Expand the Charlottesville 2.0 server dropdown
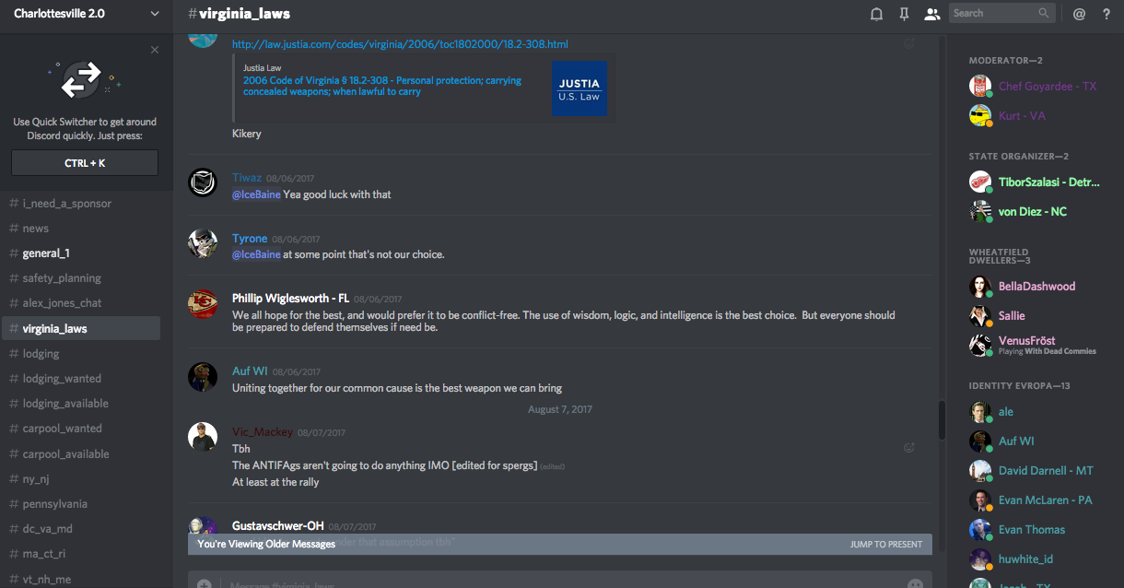Image resolution: width=1124 pixels, height=588 pixels. point(154,14)
